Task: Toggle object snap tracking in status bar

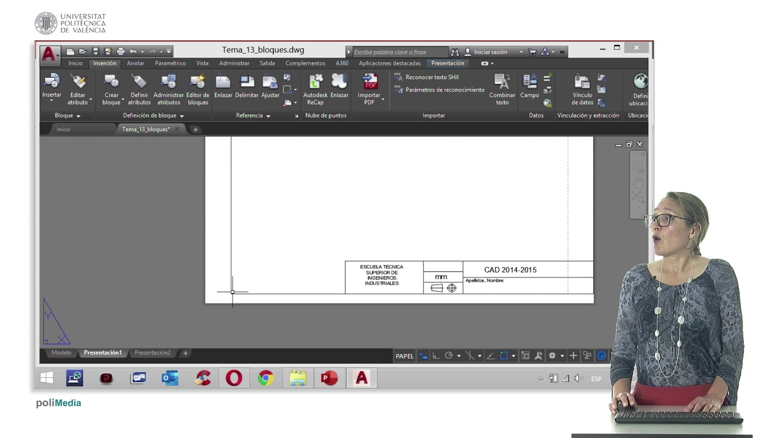Action: click(x=491, y=356)
